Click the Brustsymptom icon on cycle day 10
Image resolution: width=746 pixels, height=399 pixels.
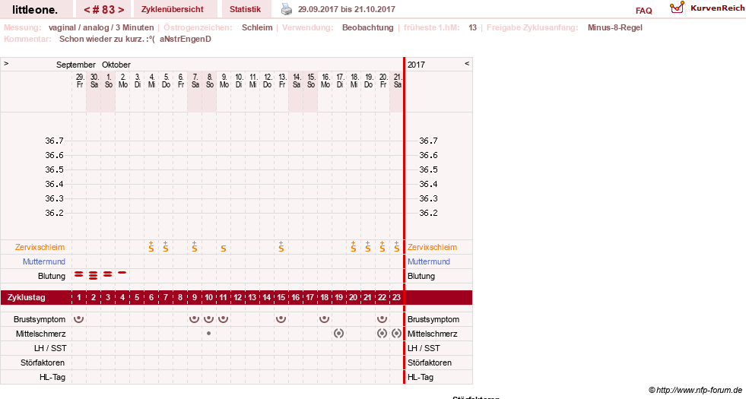coord(209,318)
